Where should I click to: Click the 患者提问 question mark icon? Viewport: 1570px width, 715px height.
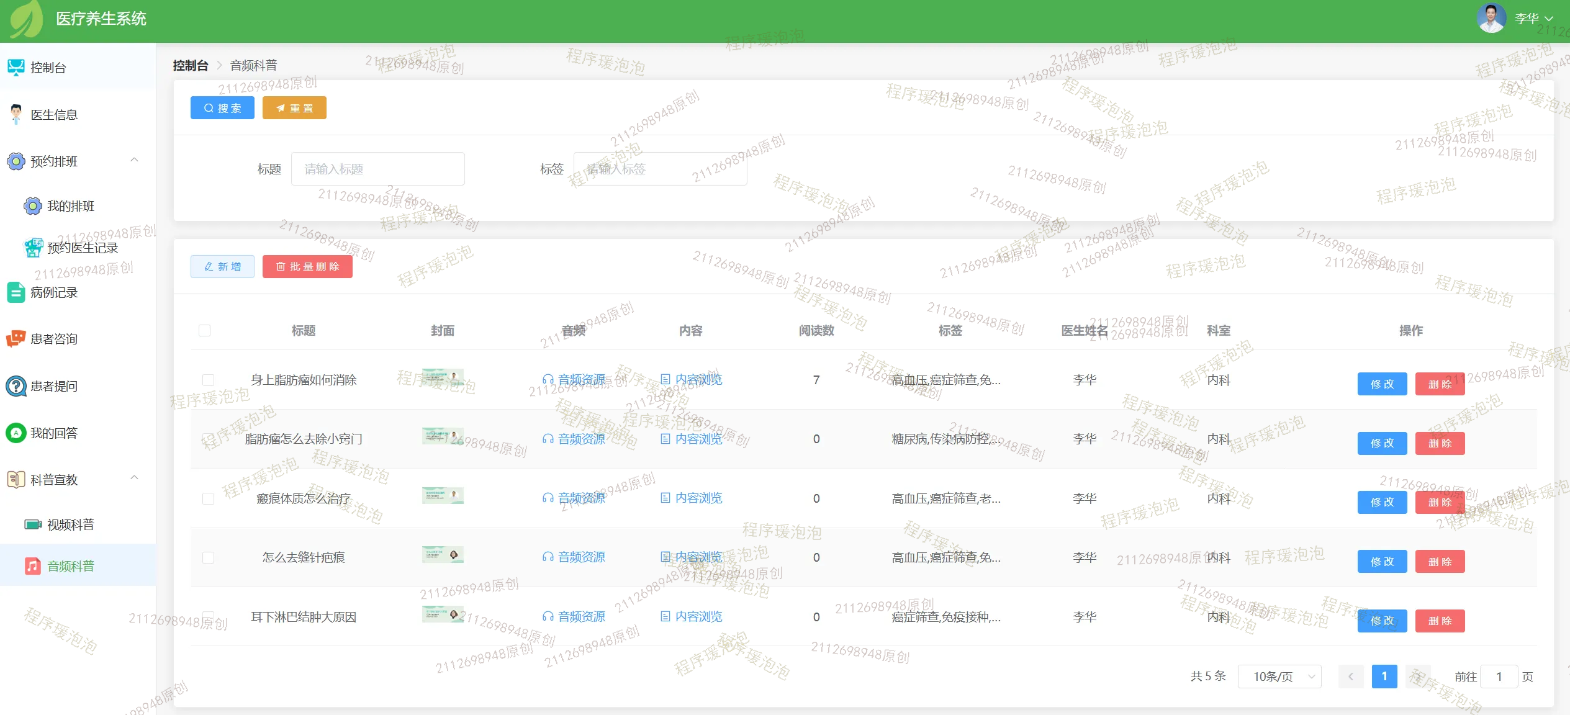(16, 386)
